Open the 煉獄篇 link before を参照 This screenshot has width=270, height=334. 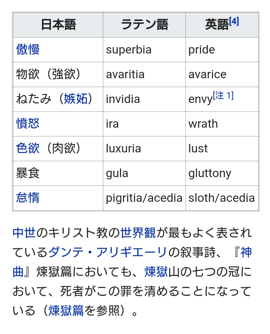click(66, 311)
